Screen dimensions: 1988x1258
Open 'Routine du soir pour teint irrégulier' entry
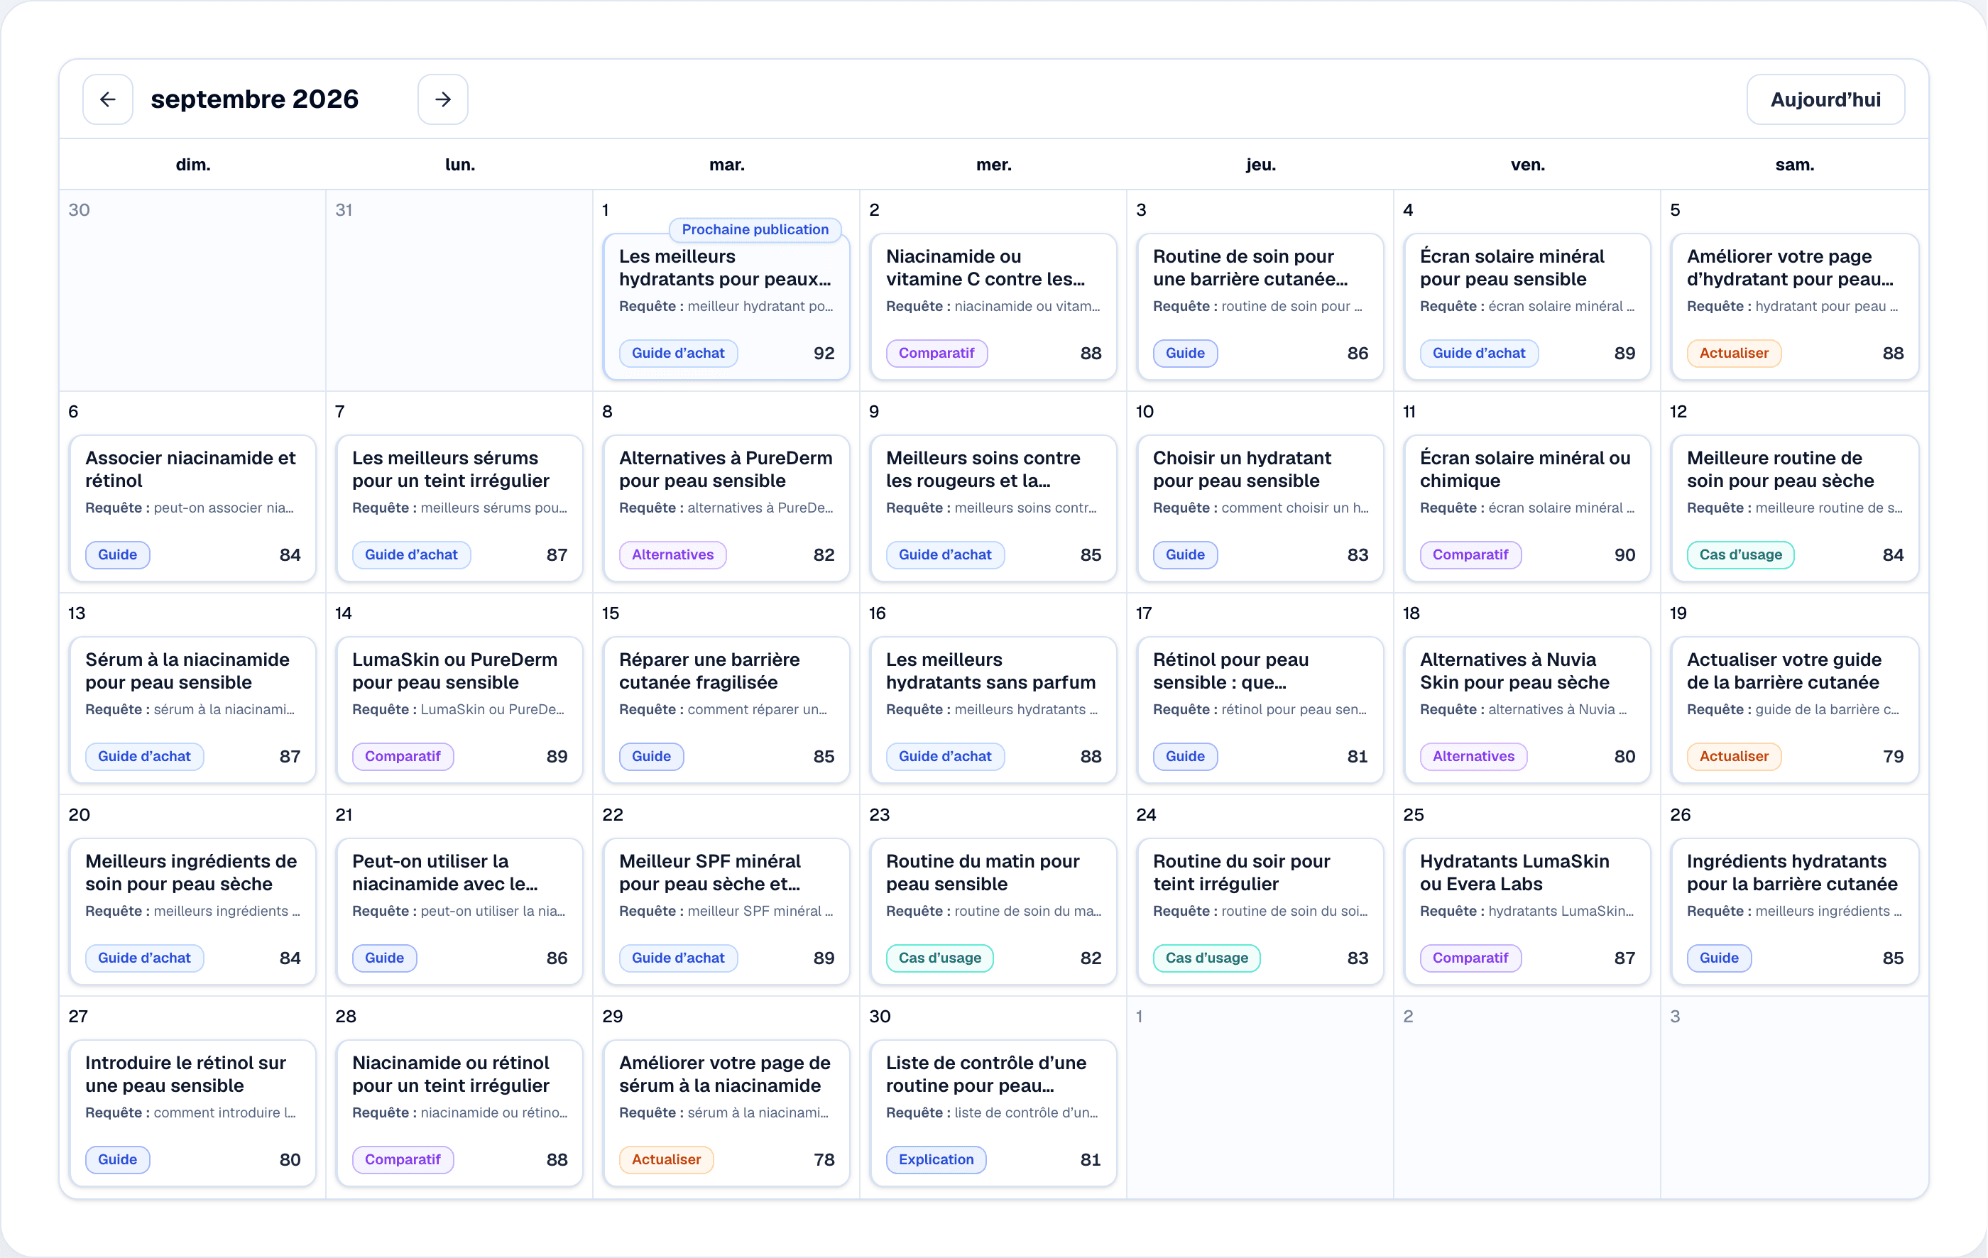pyautogui.click(x=1260, y=910)
